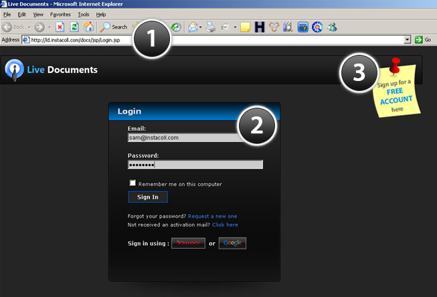Click the activation mail Click here link
Image resolution: width=437 pixels, height=297 pixels.
tap(225, 225)
